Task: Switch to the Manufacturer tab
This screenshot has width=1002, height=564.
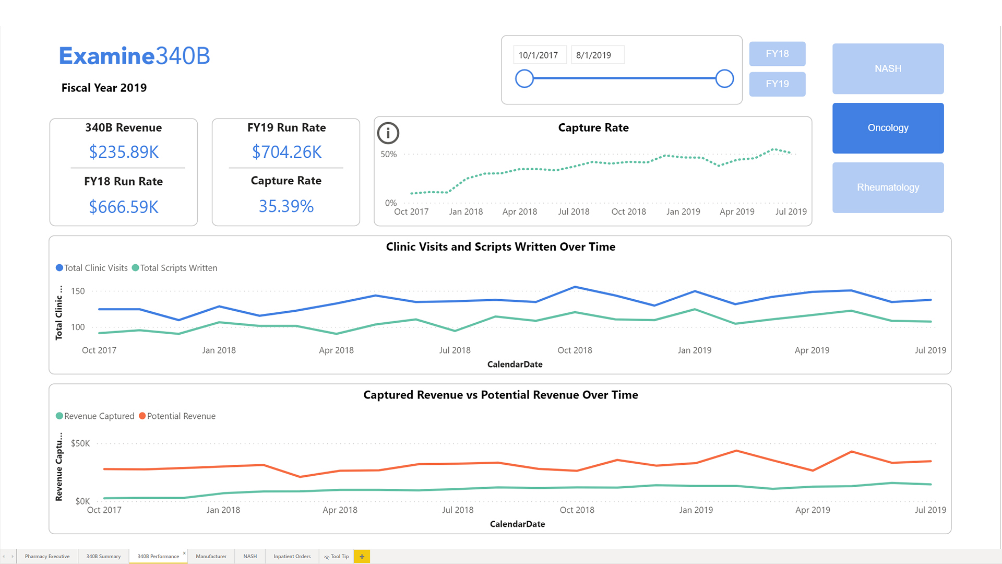Action: tap(211, 556)
